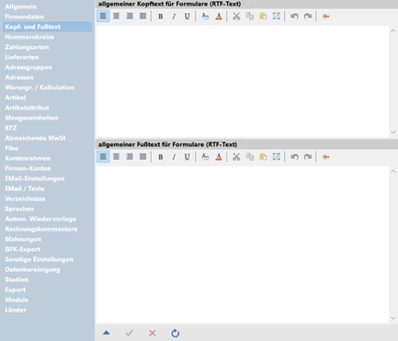Select Artikelattribut in sidebar
This screenshot has height=341, width=398.
[x=27, y=108]
